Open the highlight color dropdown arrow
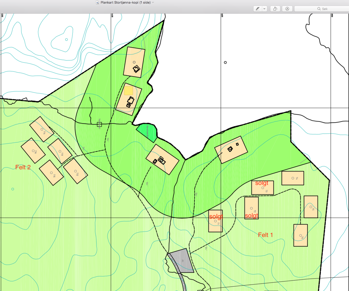Screen dimensions: 349x291 point(264,9)
